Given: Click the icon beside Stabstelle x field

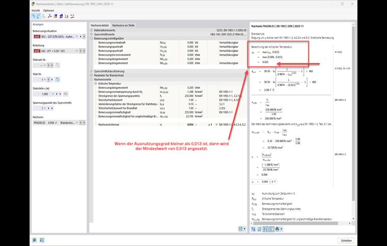Looking at the screenshot, I should point(66,94).
